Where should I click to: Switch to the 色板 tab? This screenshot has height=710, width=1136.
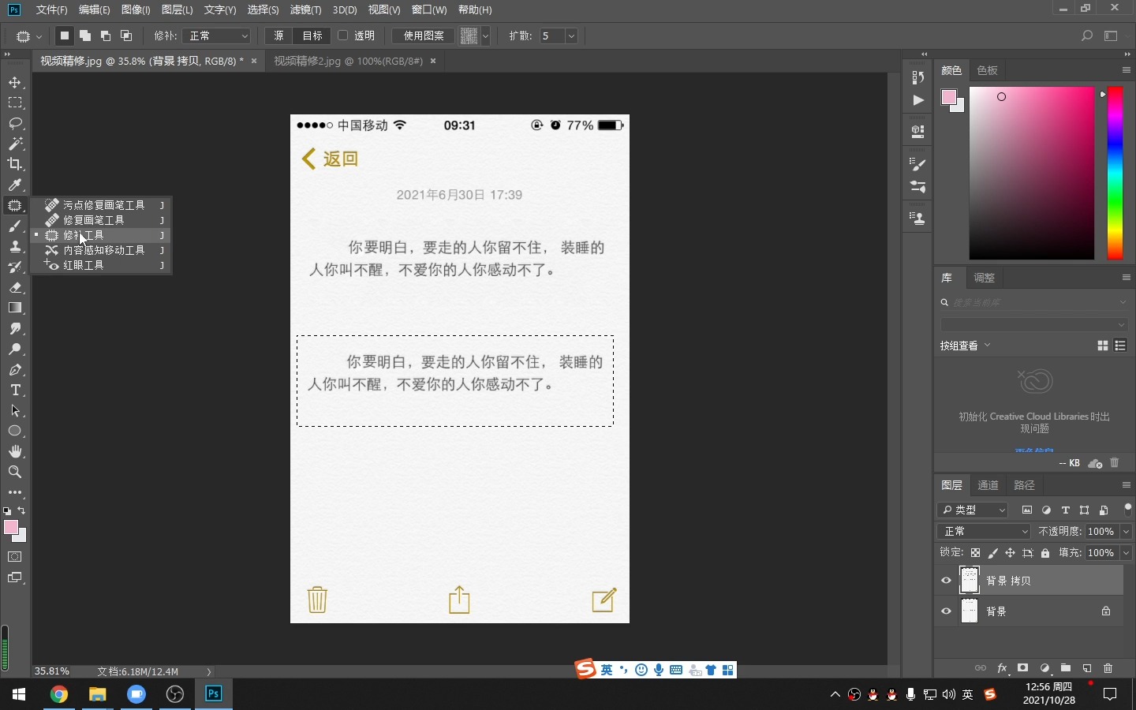pyautogui.click(x=988, y=70)
